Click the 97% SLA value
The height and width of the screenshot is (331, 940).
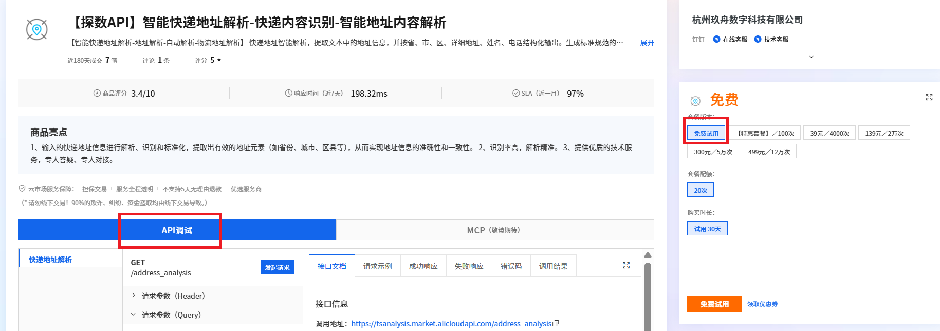tap(575, 94)
